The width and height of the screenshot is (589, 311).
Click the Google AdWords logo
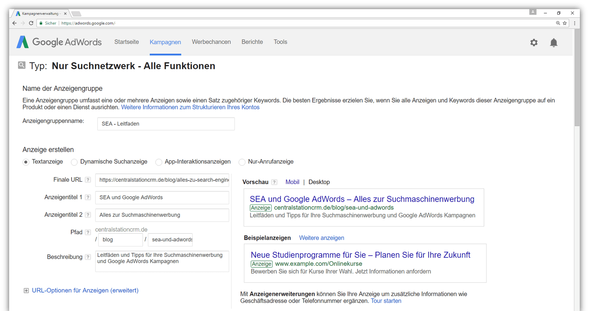point(59,42)
